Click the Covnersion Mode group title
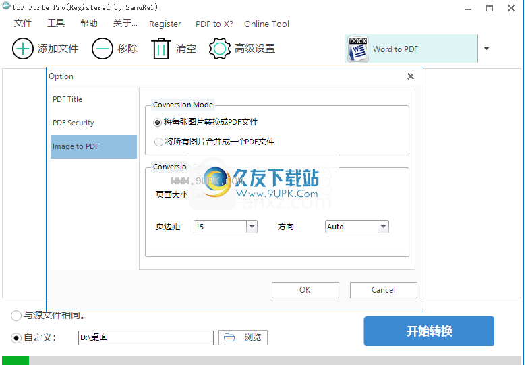Viewport: 526px width, 365px height. click(x=183, y=105)
